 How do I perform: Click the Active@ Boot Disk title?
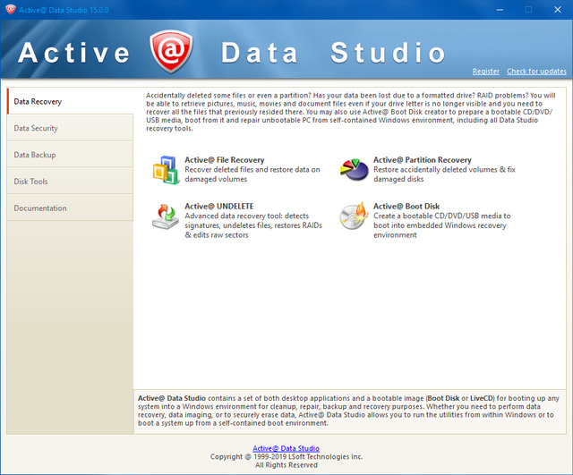[x=406, y=206]
